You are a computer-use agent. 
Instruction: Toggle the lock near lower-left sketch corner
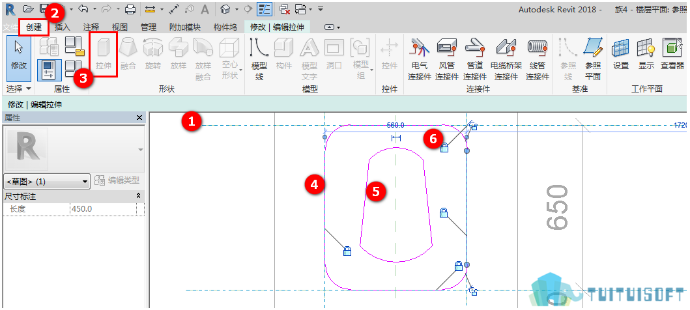point(347,251)
